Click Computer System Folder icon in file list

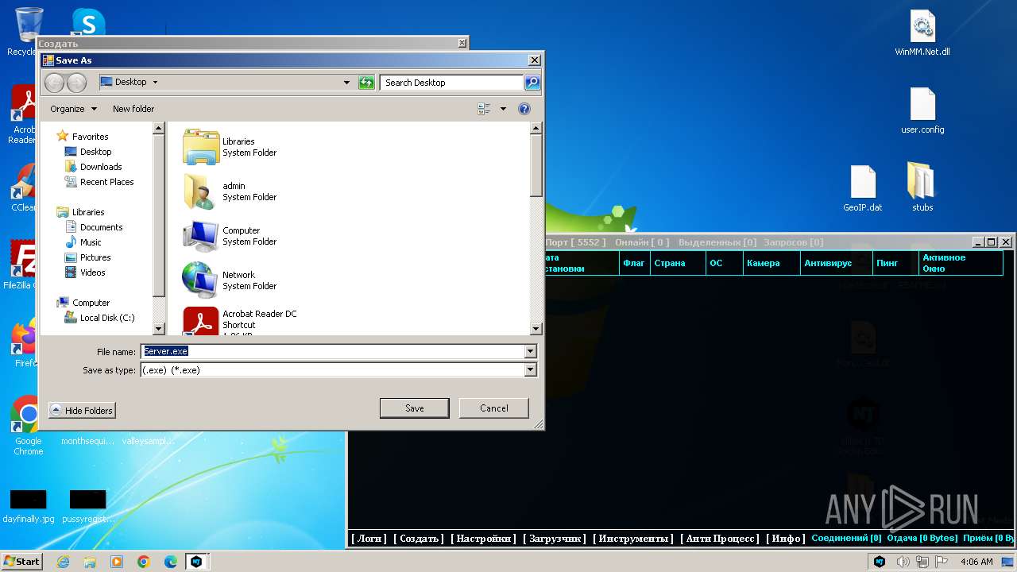201,236
